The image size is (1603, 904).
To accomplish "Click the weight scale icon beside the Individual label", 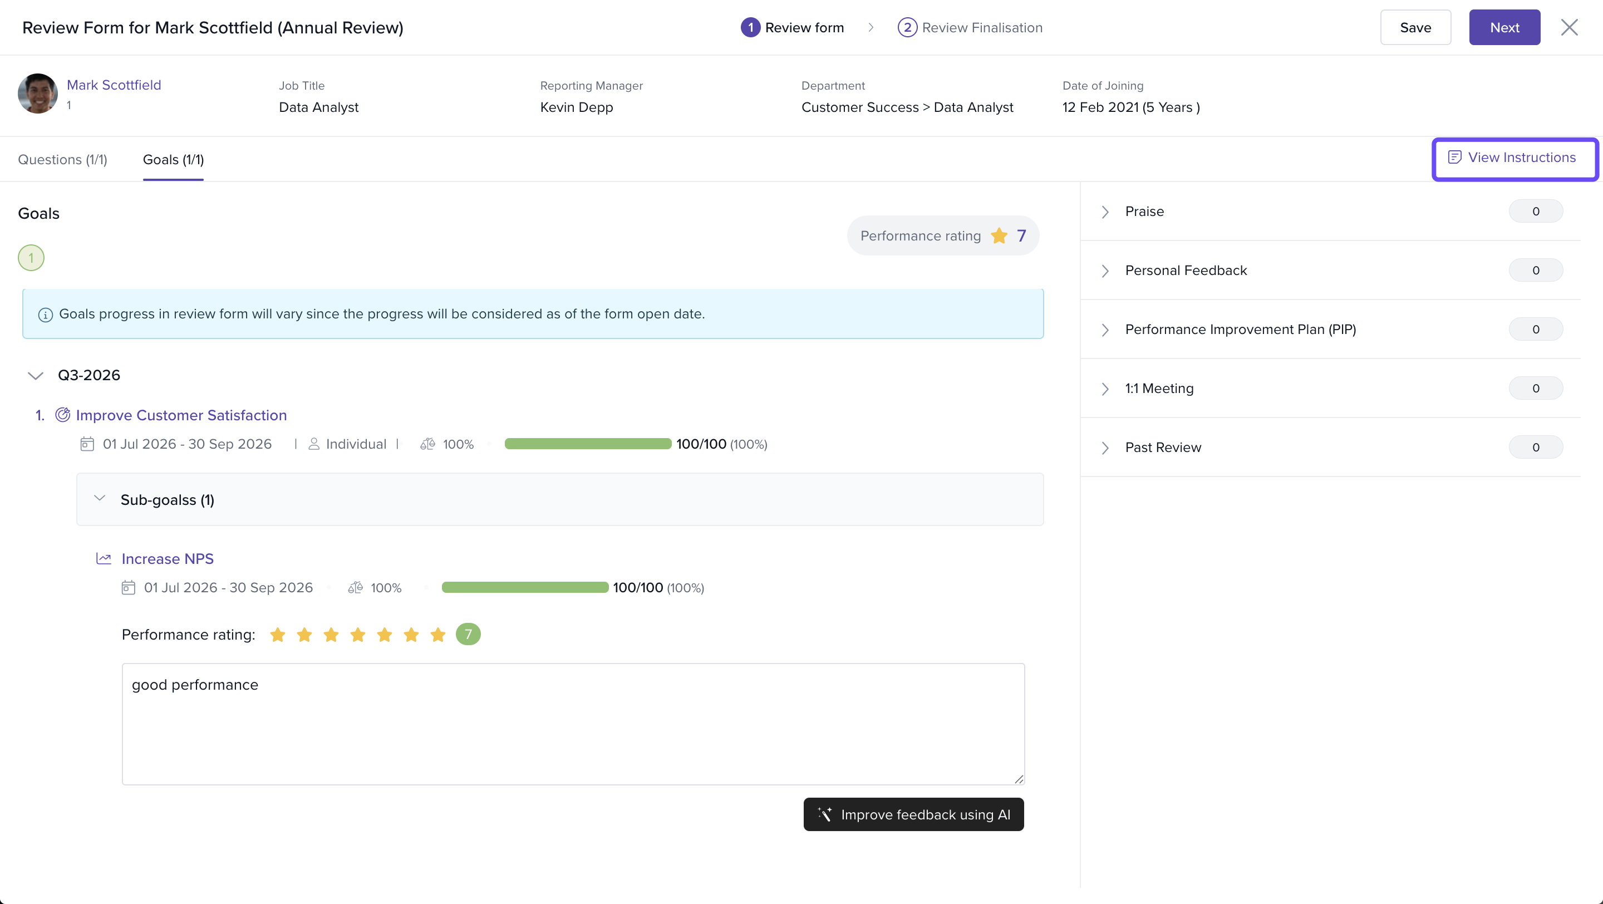I will (x=427, y=444).
